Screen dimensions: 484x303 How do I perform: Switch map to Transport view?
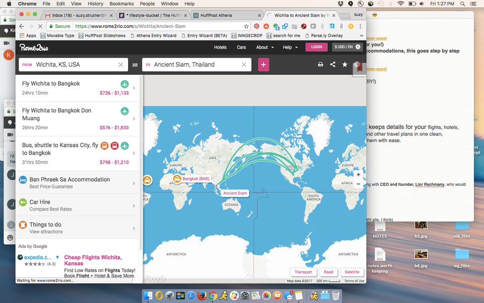(303, 272)
